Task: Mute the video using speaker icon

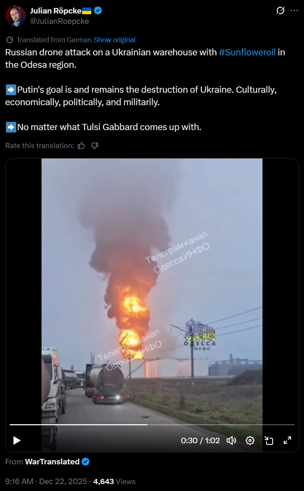Action: (x=231, y=440)
